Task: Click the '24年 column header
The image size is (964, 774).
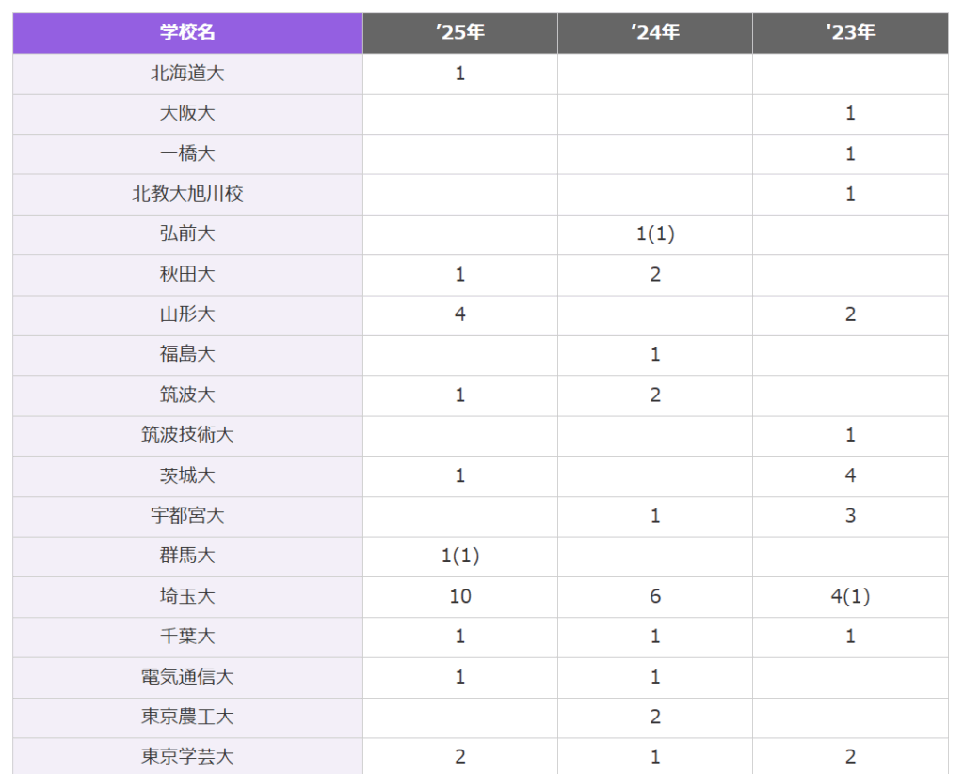Action: coord(654,33)
